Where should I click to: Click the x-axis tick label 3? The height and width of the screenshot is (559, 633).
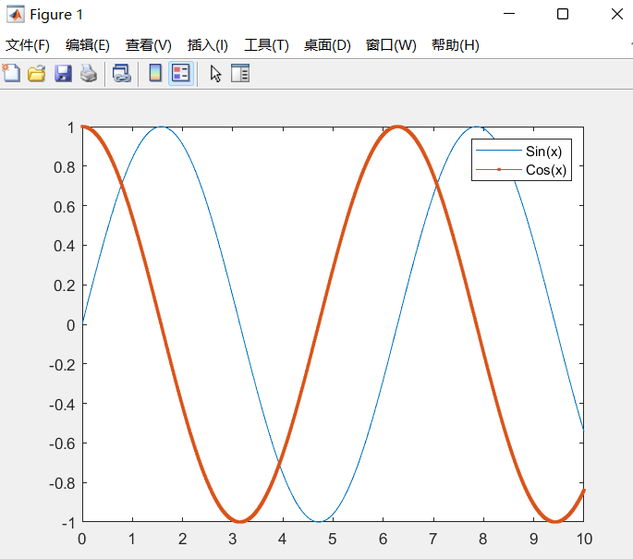point(232,539)
